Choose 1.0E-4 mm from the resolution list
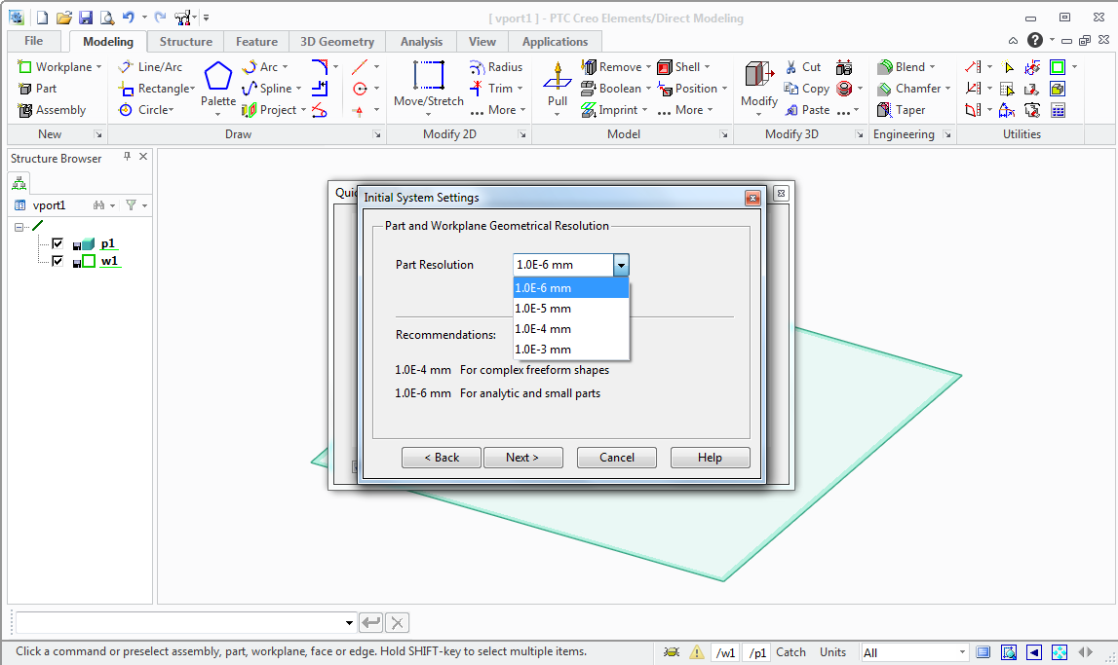This screenshot has width=1118, height=665. pyautogui.click(x=571, y=329)
